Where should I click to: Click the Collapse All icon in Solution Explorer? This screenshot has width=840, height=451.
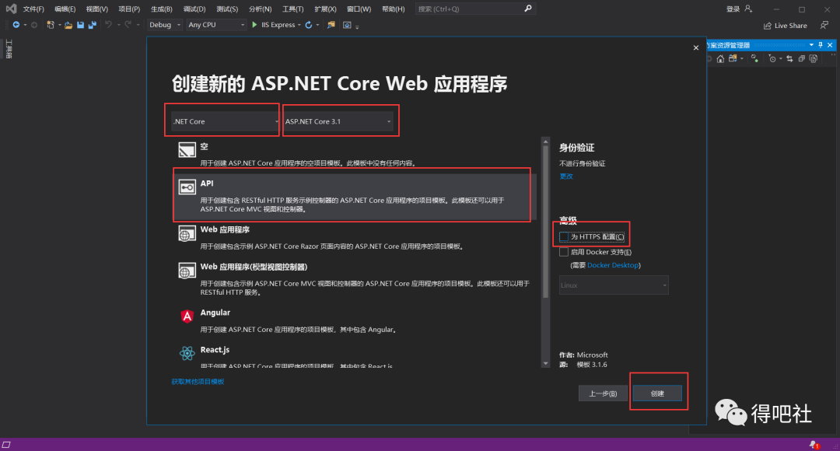[x=801, y=59]
